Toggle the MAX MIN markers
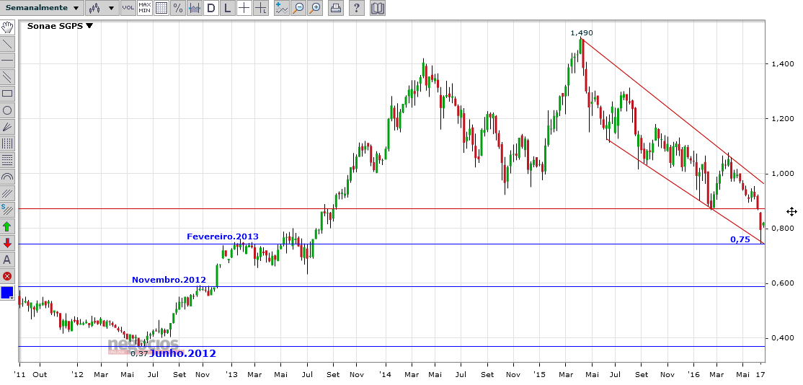The image size is (803, 385). pos(144,8)
